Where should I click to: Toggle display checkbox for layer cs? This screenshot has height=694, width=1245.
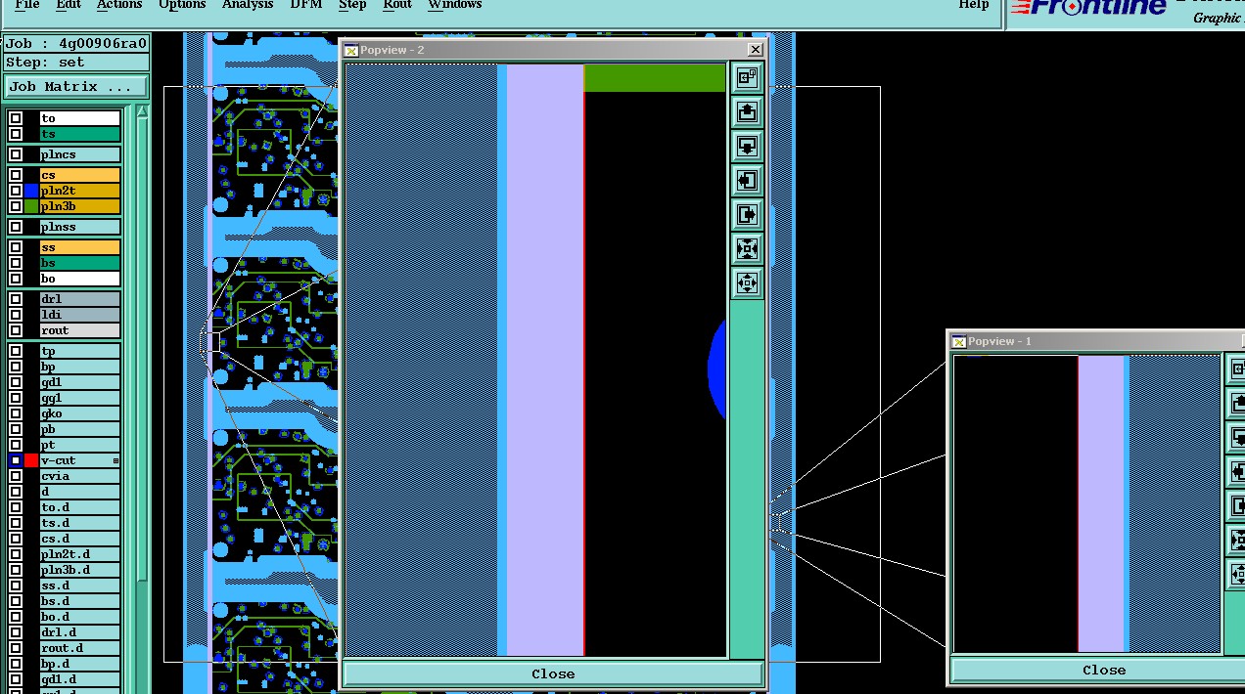(x=16, y=175)
